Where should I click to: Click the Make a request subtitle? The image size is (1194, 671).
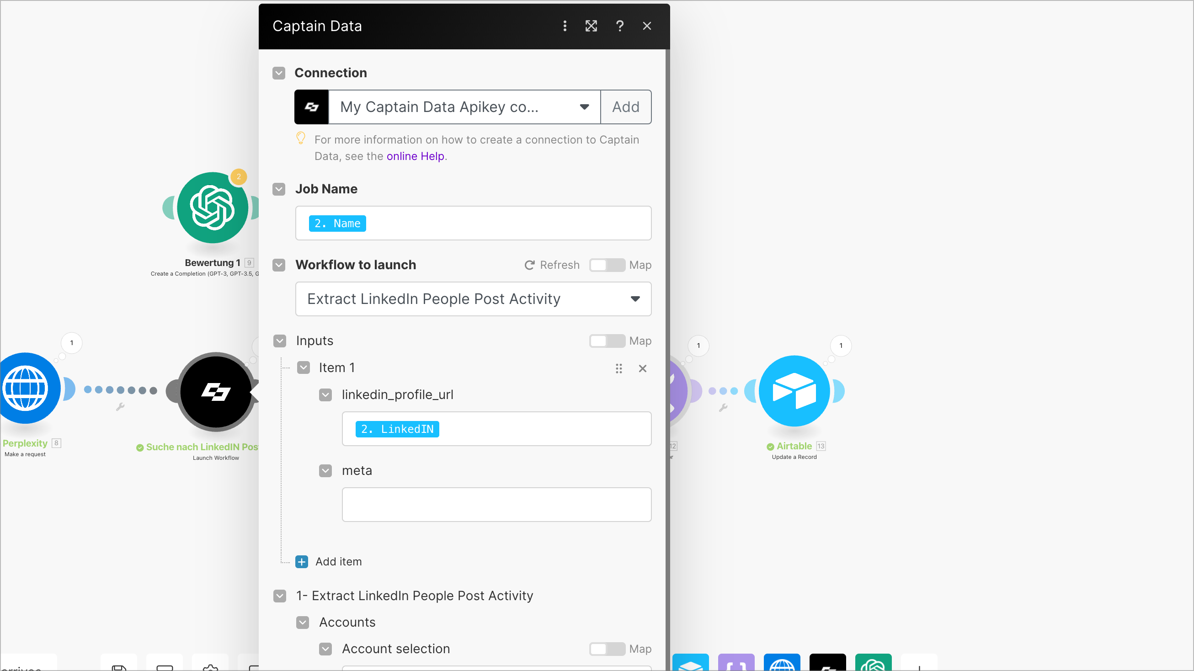(x=25, y=454)
